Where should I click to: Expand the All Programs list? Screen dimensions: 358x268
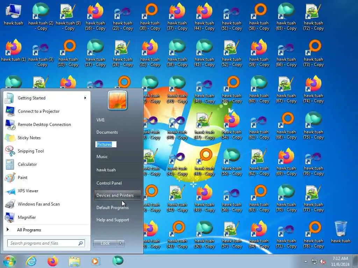point(29,230)
